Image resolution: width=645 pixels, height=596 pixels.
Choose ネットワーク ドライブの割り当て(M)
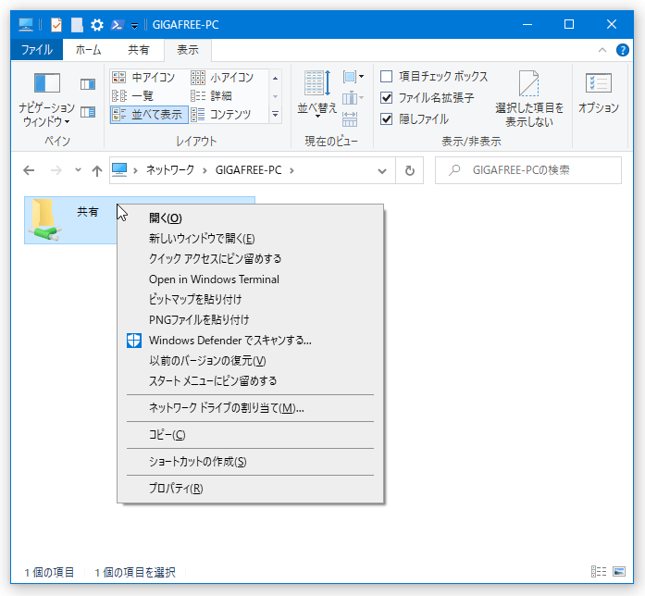[250, 408]
